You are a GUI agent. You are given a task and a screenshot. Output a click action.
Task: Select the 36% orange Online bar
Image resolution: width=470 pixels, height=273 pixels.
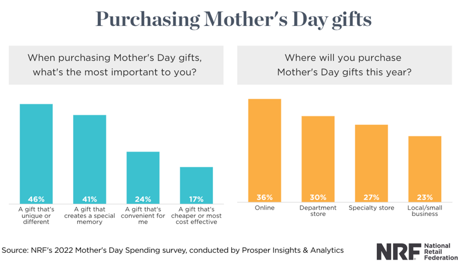click(x=265, y=150)
